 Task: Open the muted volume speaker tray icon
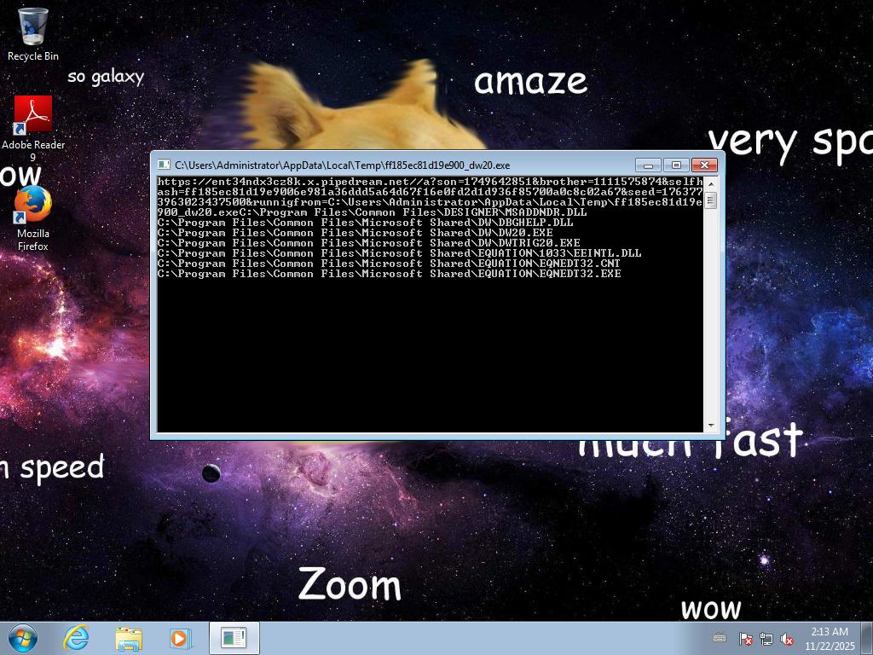point(787,639)
